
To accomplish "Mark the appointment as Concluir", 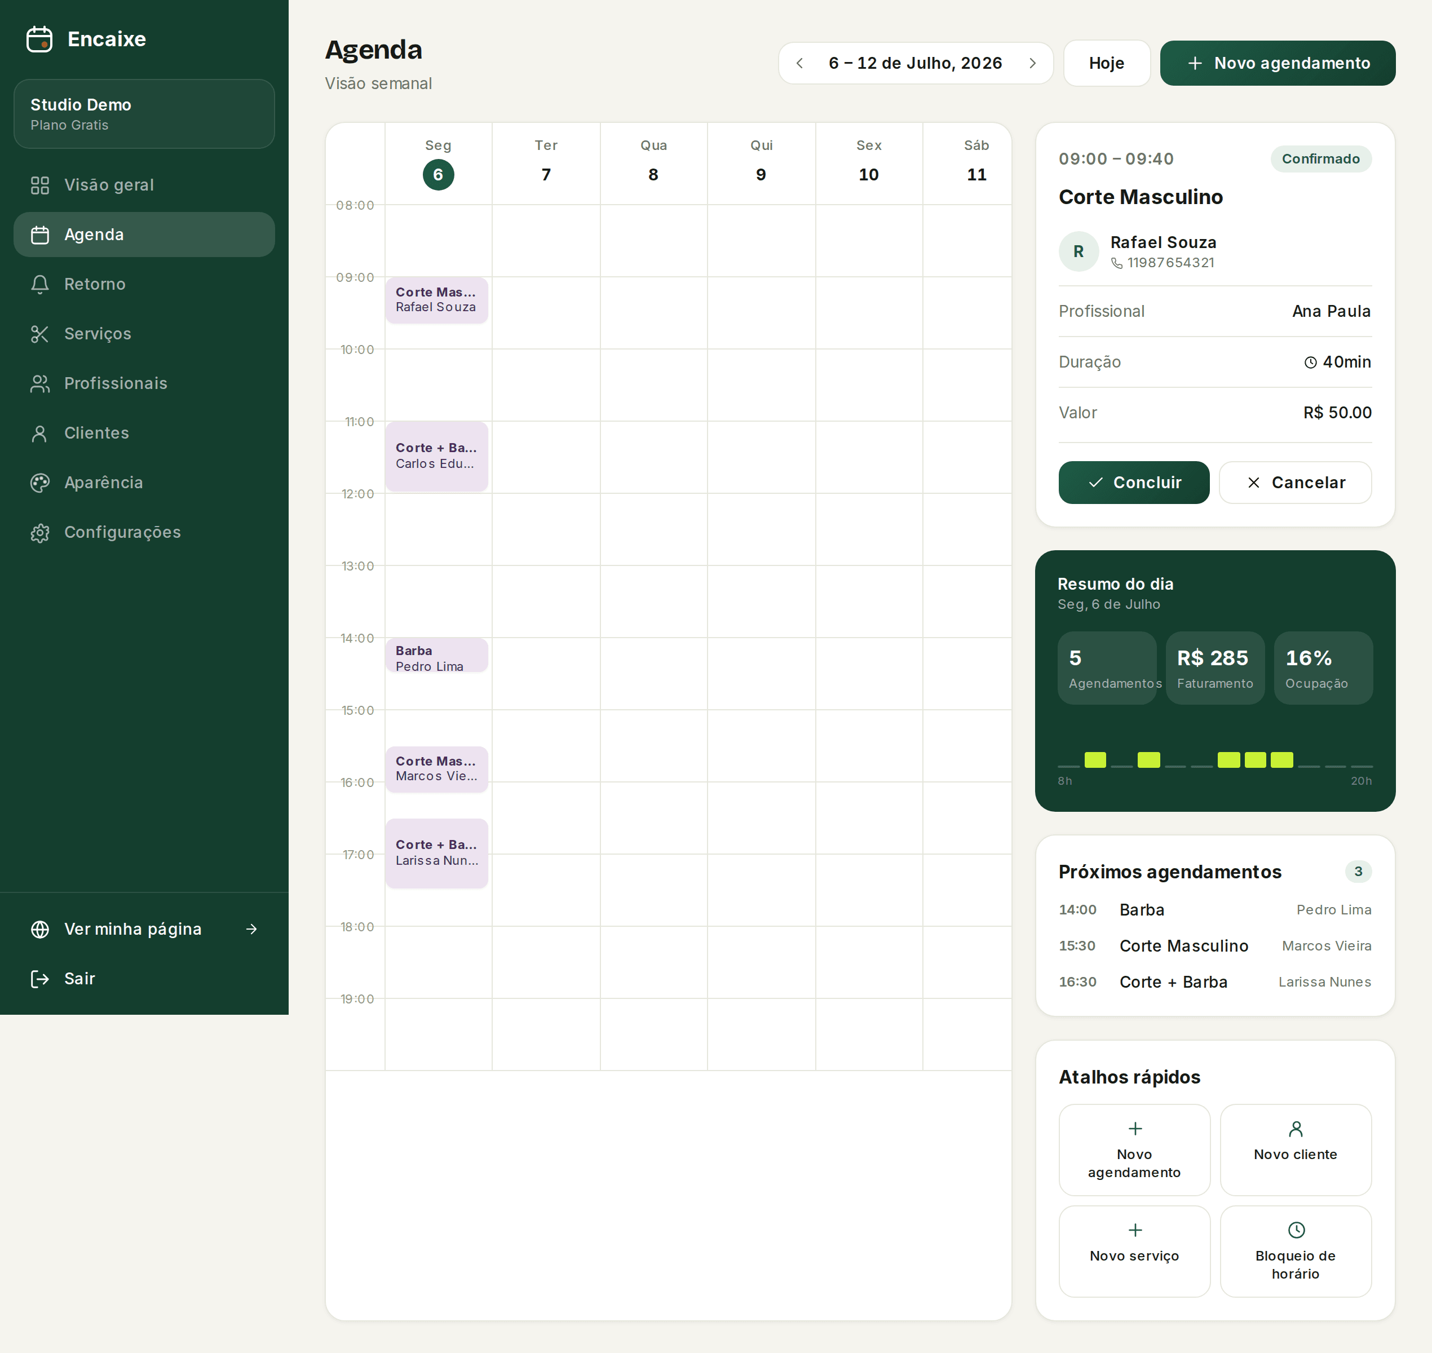I will tap(1133, 483).
